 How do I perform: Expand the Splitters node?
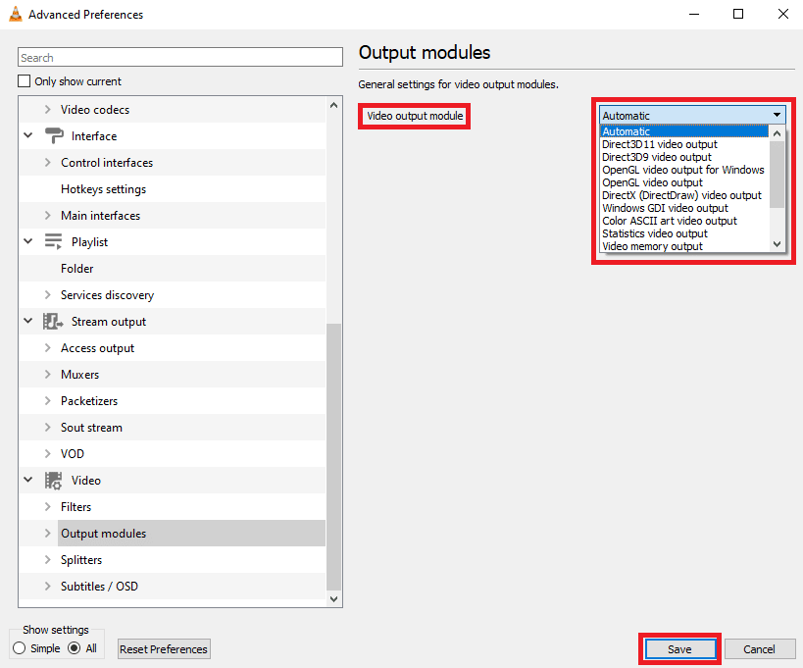point(48,559)
